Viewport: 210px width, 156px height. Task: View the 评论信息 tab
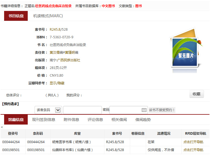click(95, 120)
